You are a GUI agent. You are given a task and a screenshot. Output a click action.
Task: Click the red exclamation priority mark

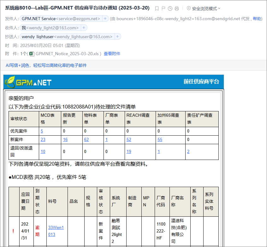click(x=13, y=231)
